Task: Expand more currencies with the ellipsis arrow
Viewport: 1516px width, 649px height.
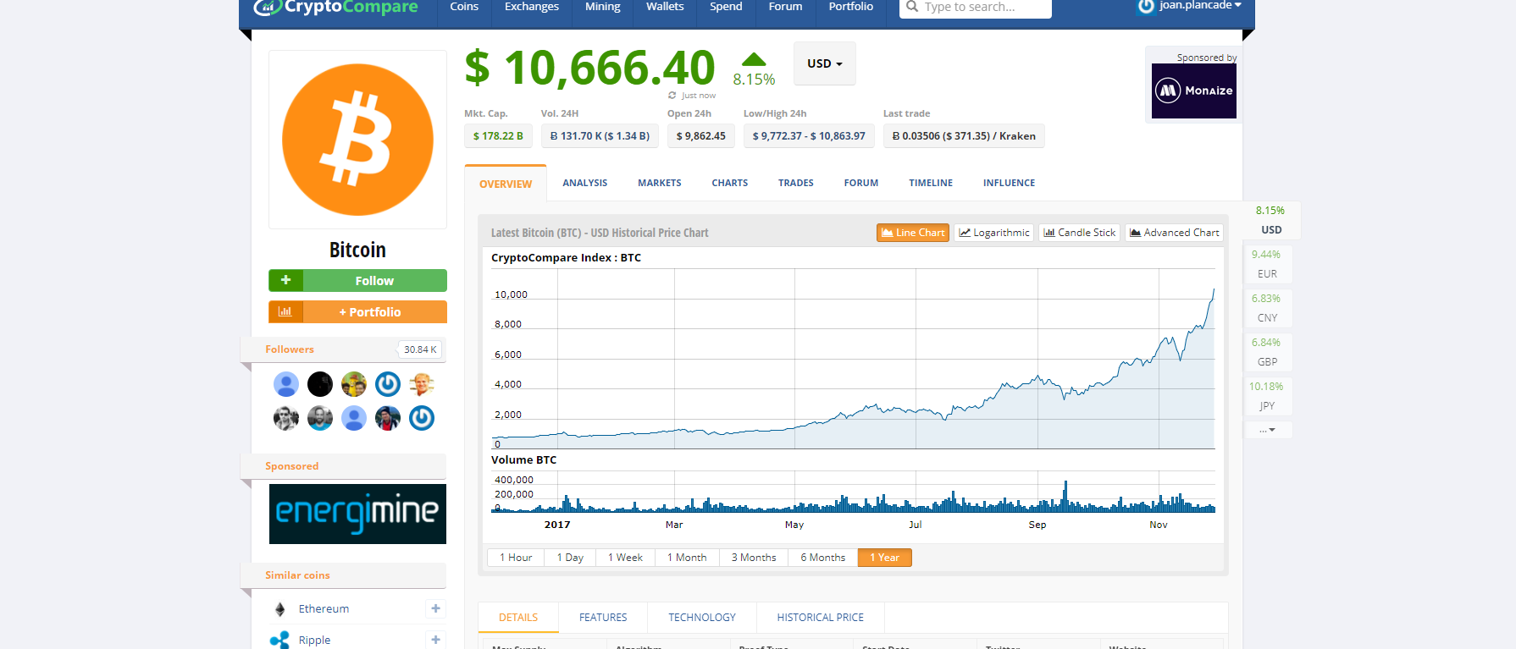Action: (1268, 430)
